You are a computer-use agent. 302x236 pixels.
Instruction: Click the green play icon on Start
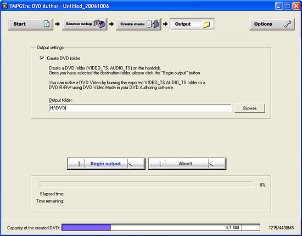47,24
